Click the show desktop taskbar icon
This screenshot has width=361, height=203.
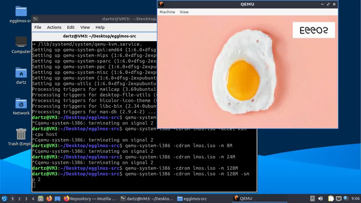[58, 198]
